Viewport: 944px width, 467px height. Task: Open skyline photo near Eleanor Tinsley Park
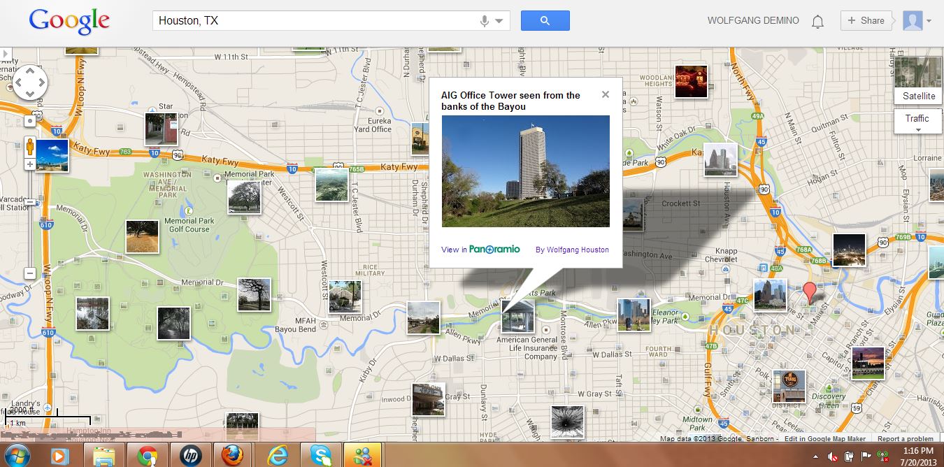point(634,315)
